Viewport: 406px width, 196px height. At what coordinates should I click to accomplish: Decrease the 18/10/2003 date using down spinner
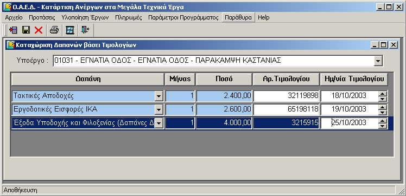[382, 99]
